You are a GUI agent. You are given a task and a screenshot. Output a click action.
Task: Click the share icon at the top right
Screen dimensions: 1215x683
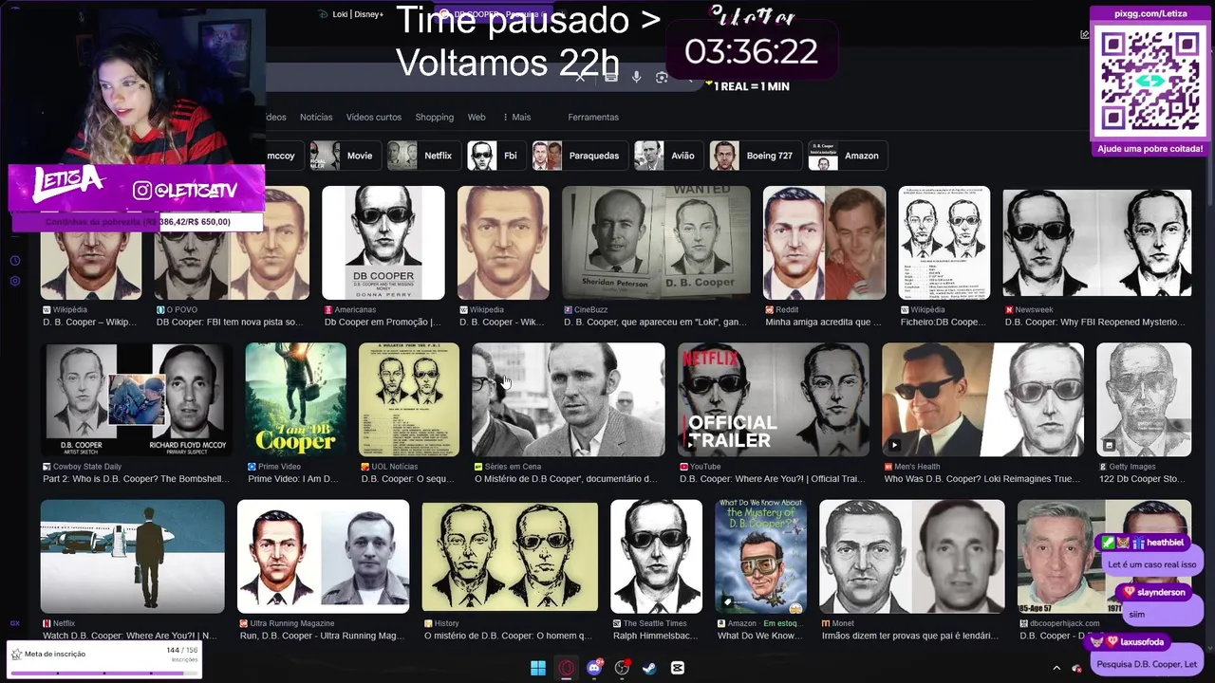click(x=1084, y=34)
